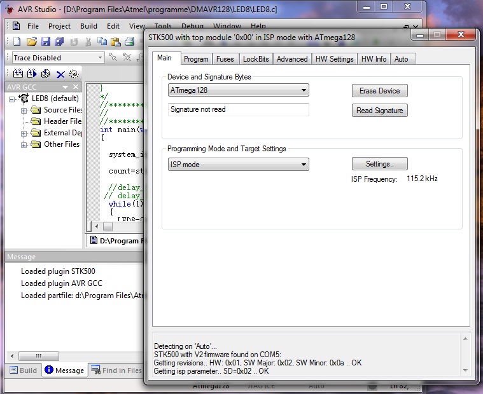Click scroll-down arrow in STK500 log
483x394 pixels.
(x=465, y=370)
